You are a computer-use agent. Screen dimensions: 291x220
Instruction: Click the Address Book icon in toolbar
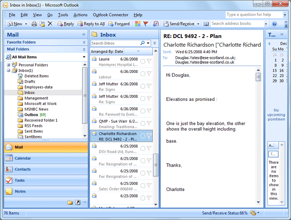tap(206, 24)
